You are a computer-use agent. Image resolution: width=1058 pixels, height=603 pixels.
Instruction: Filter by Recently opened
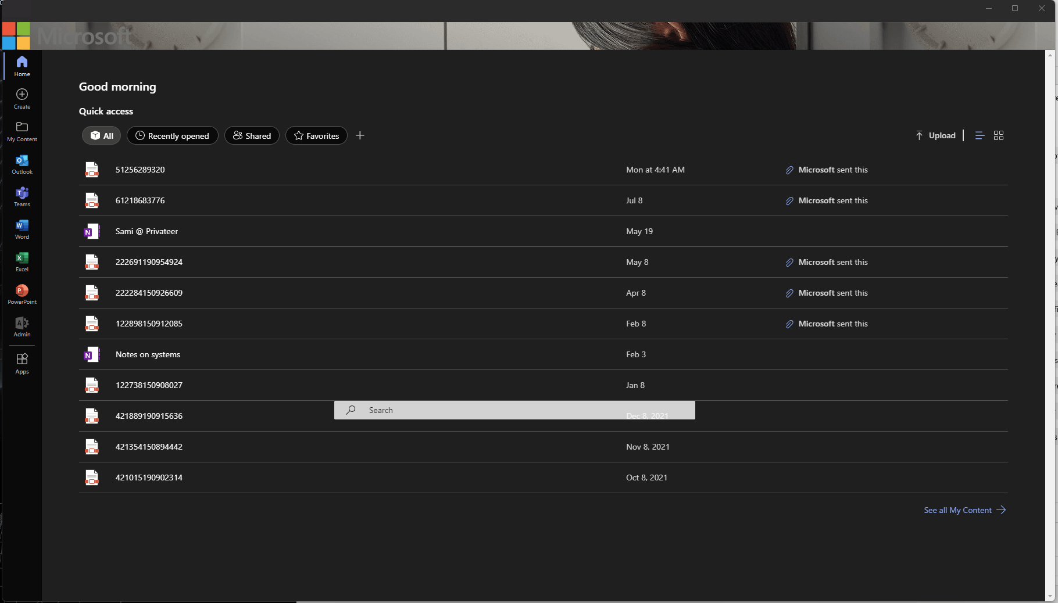[x=173, y=135]
